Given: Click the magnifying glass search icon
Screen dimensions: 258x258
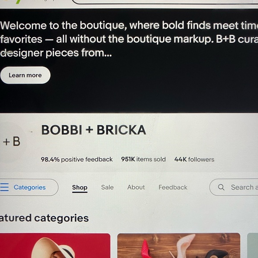Looking at the screenshot, I should click(221, 187).
